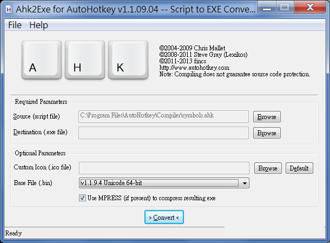Browse for the destination exe file
330x243 pixels.
point(267,133)
